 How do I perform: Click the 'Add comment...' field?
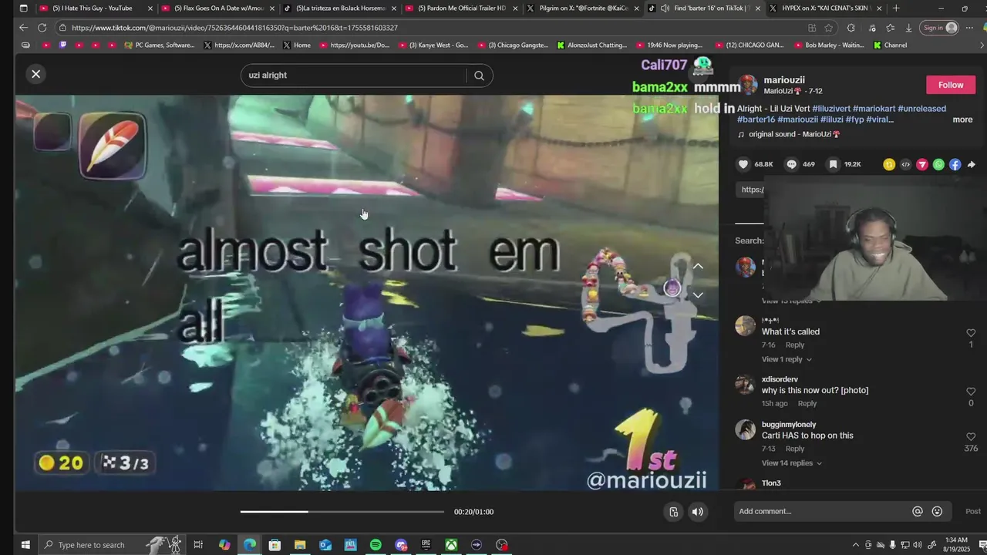click(x=822, y=511)
